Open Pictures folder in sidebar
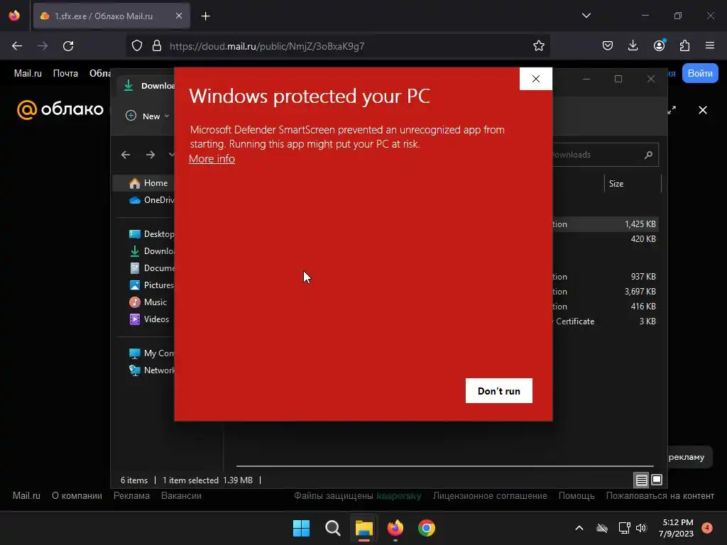 (151, 285)
